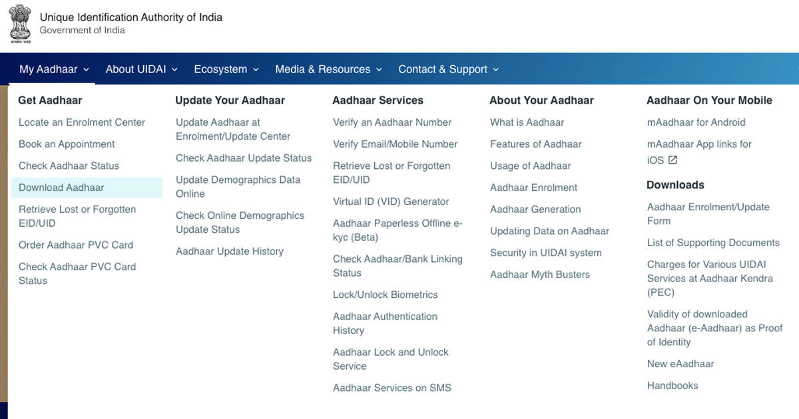Click mAadhaar for Android link

click(696, 122)
